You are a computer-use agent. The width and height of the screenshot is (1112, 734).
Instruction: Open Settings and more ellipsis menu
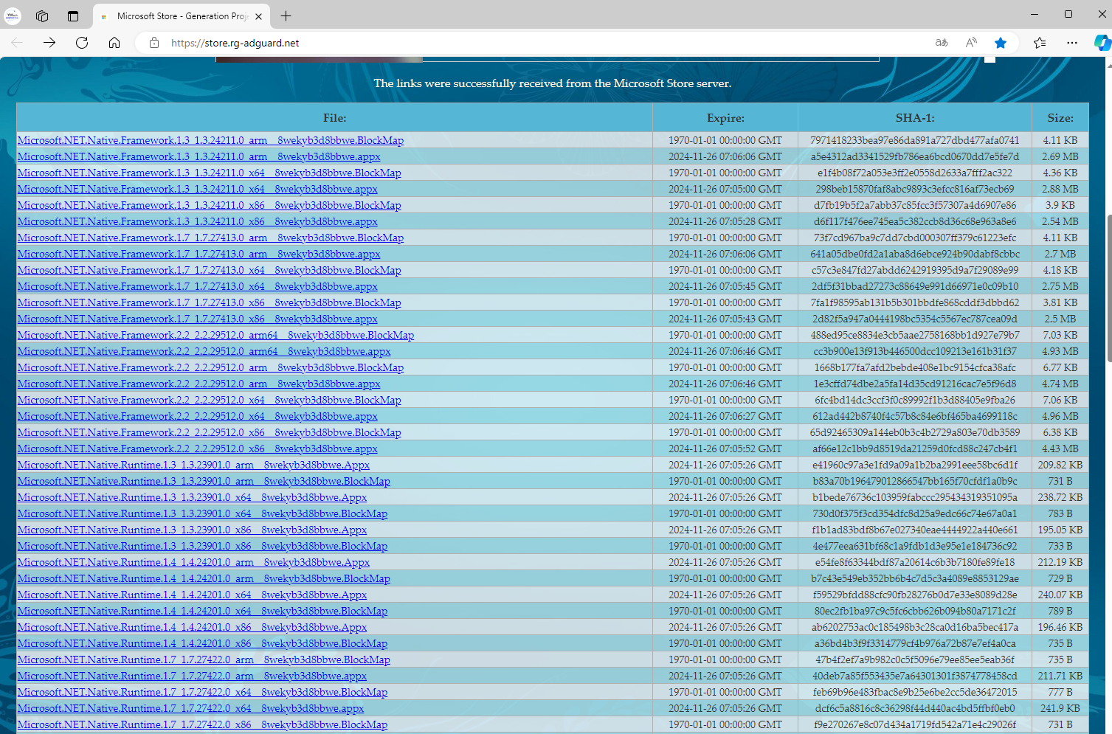pos(1072,43)
